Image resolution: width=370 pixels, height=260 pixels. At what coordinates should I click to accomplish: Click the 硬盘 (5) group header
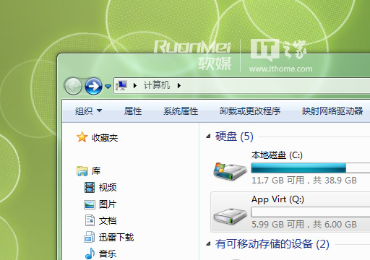click(x=234, y=136)
